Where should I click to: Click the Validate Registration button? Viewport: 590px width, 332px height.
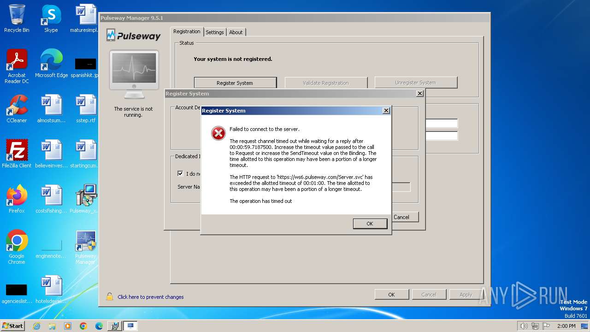pos(326,83)
